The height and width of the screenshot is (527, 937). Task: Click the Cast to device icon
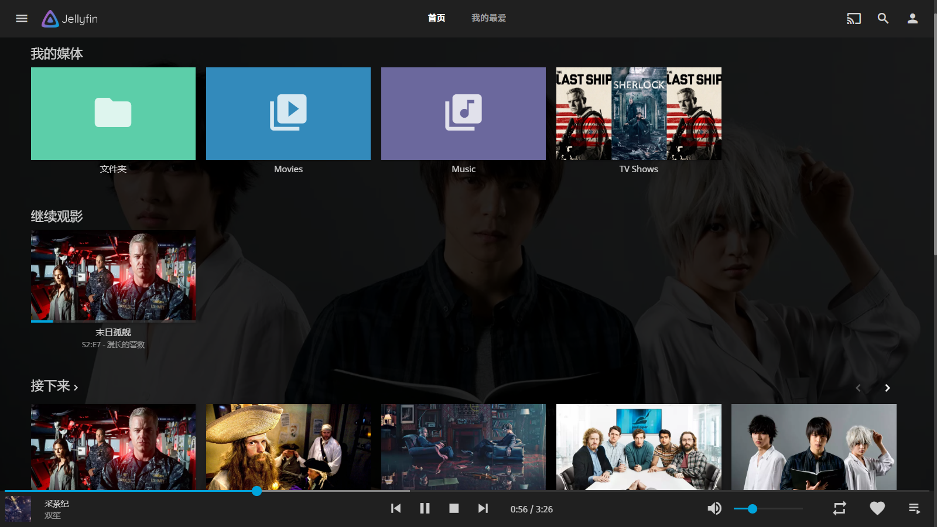854,19
